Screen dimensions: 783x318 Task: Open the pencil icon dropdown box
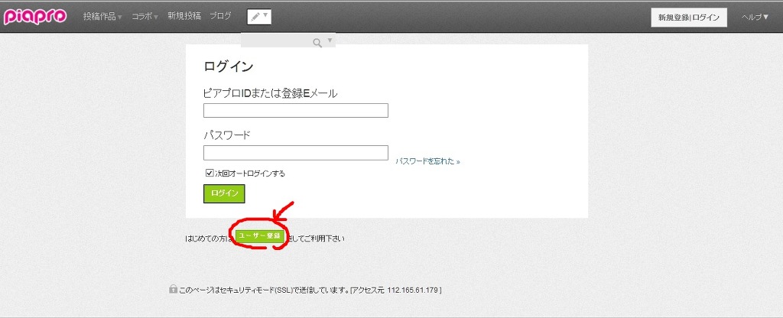[259, 17]
